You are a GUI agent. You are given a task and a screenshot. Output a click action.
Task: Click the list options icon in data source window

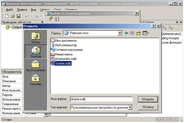(57, 19)
